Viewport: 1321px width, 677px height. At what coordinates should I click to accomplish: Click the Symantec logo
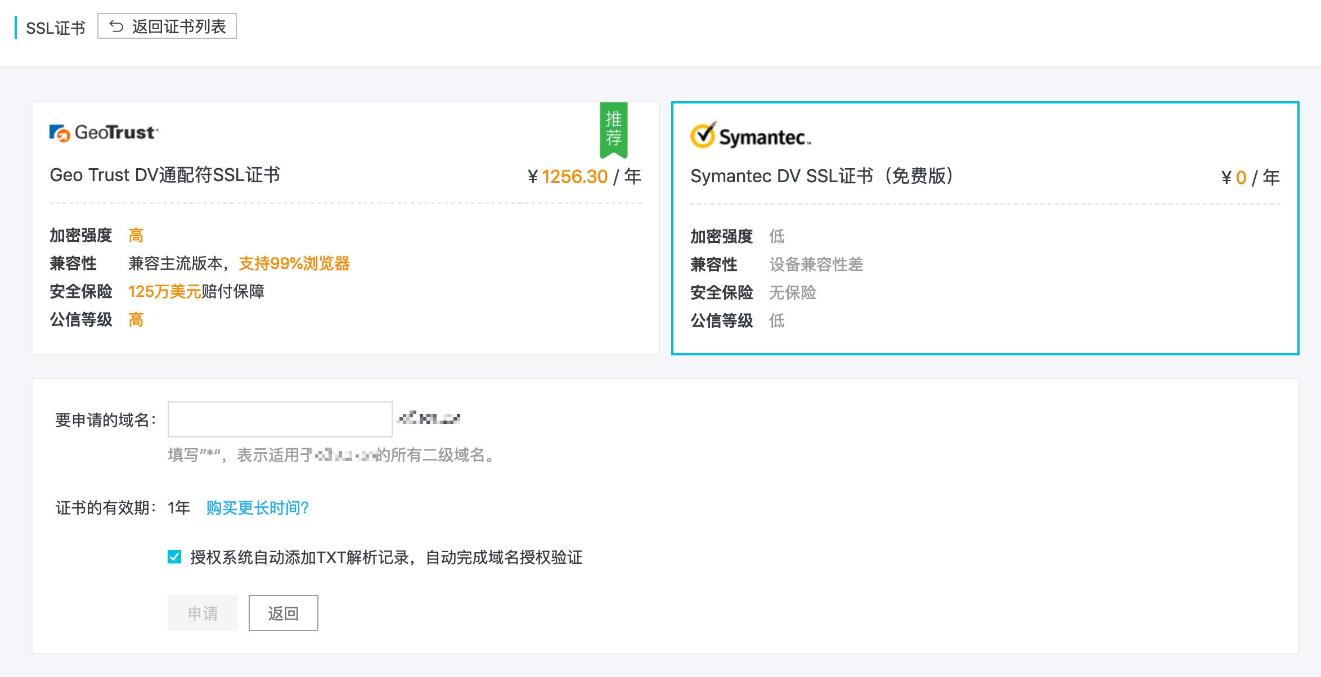pyautogui.click(x=751, y=136)
